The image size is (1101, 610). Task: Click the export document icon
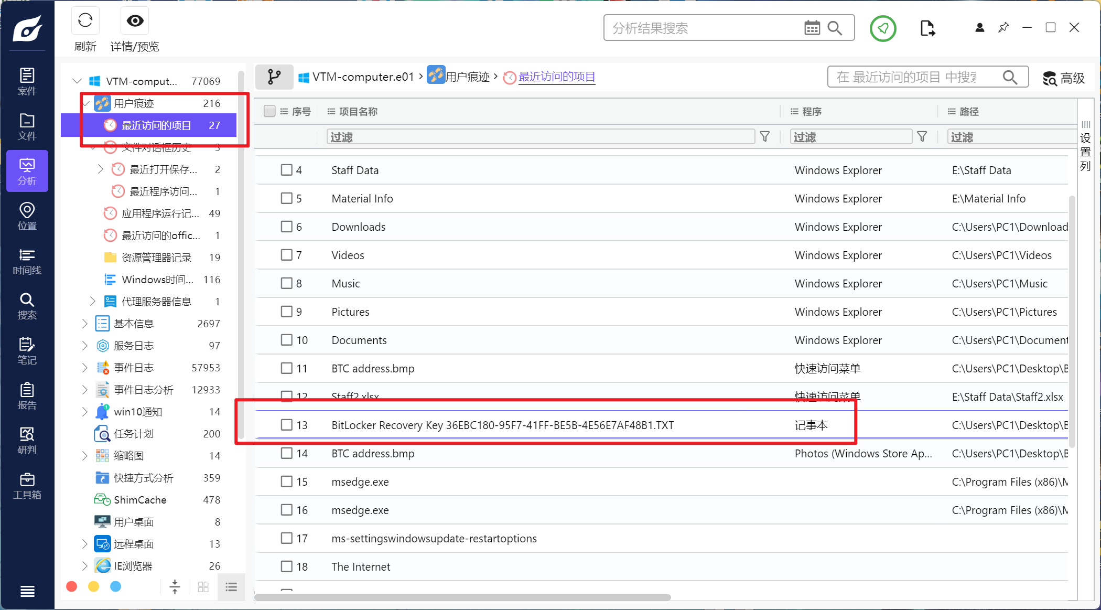(927, 28)
